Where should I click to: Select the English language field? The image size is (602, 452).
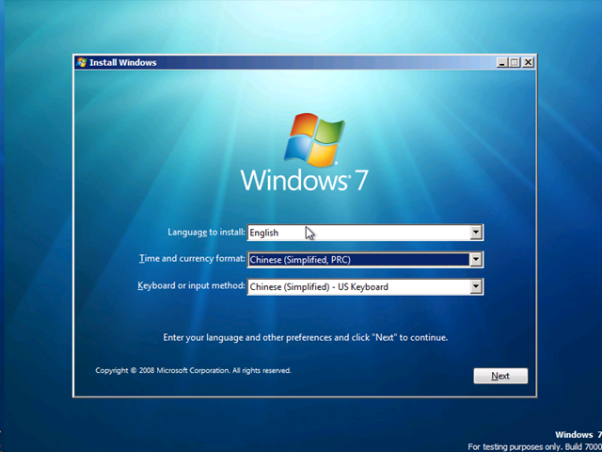(x=365, y=233)
